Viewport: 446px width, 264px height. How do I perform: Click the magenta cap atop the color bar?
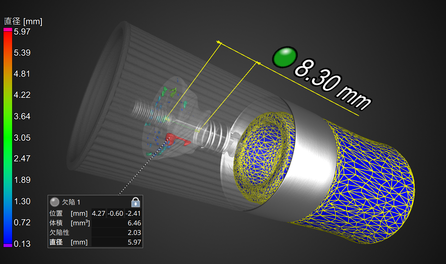coord(8,29)
